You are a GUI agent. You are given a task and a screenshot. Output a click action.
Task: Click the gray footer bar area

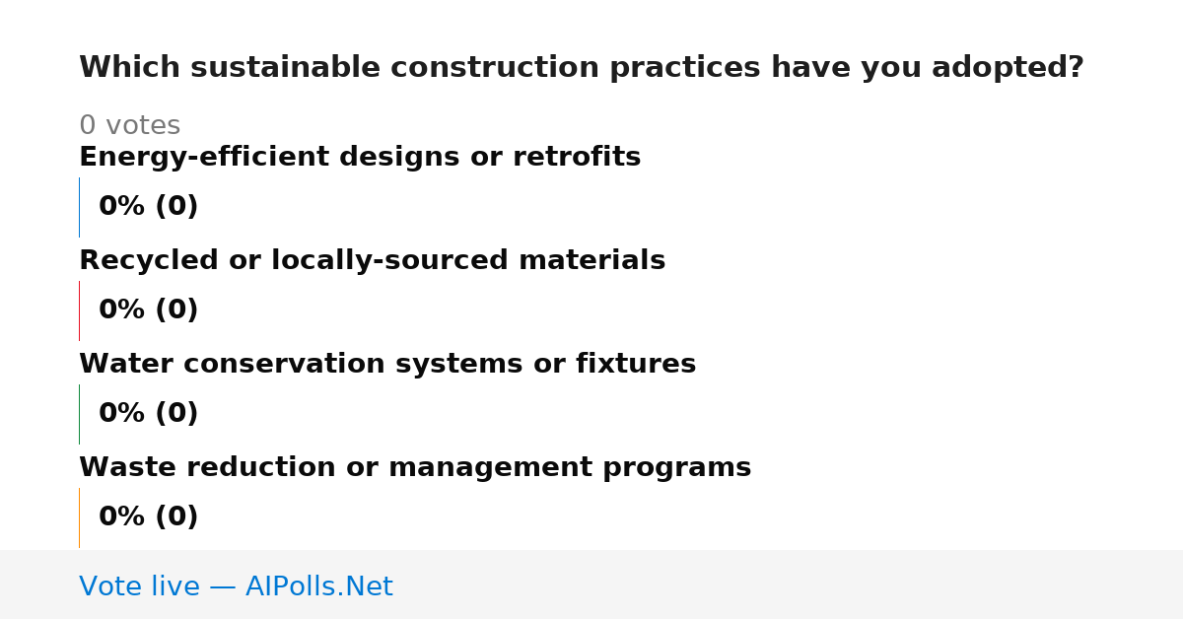coord(591,585)
